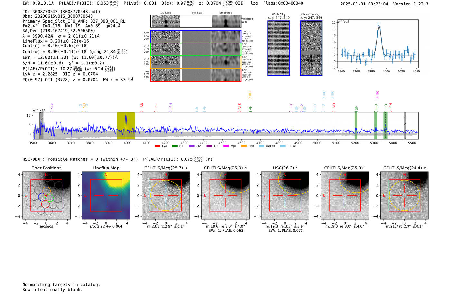Click the Clean Image fiber cutout

311,48
